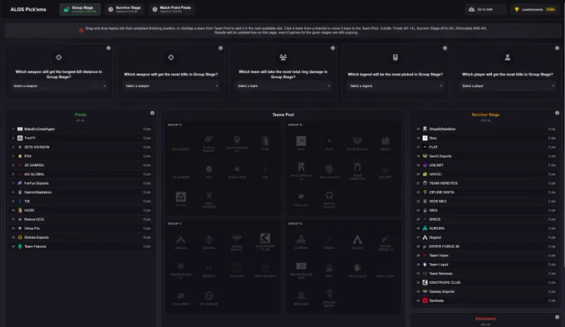Viewport: 565px width, 327px height.
Task: Click the ALGS Pick'ems title
Action: [28, 9]
